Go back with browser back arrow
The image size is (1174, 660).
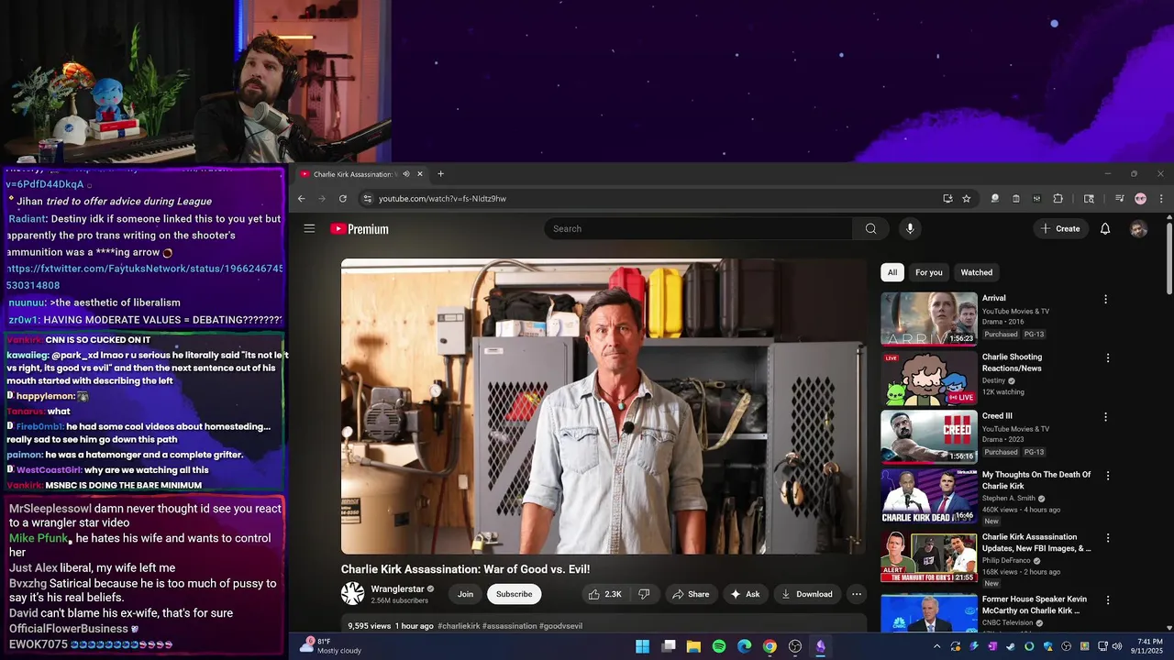coord(301,198)
